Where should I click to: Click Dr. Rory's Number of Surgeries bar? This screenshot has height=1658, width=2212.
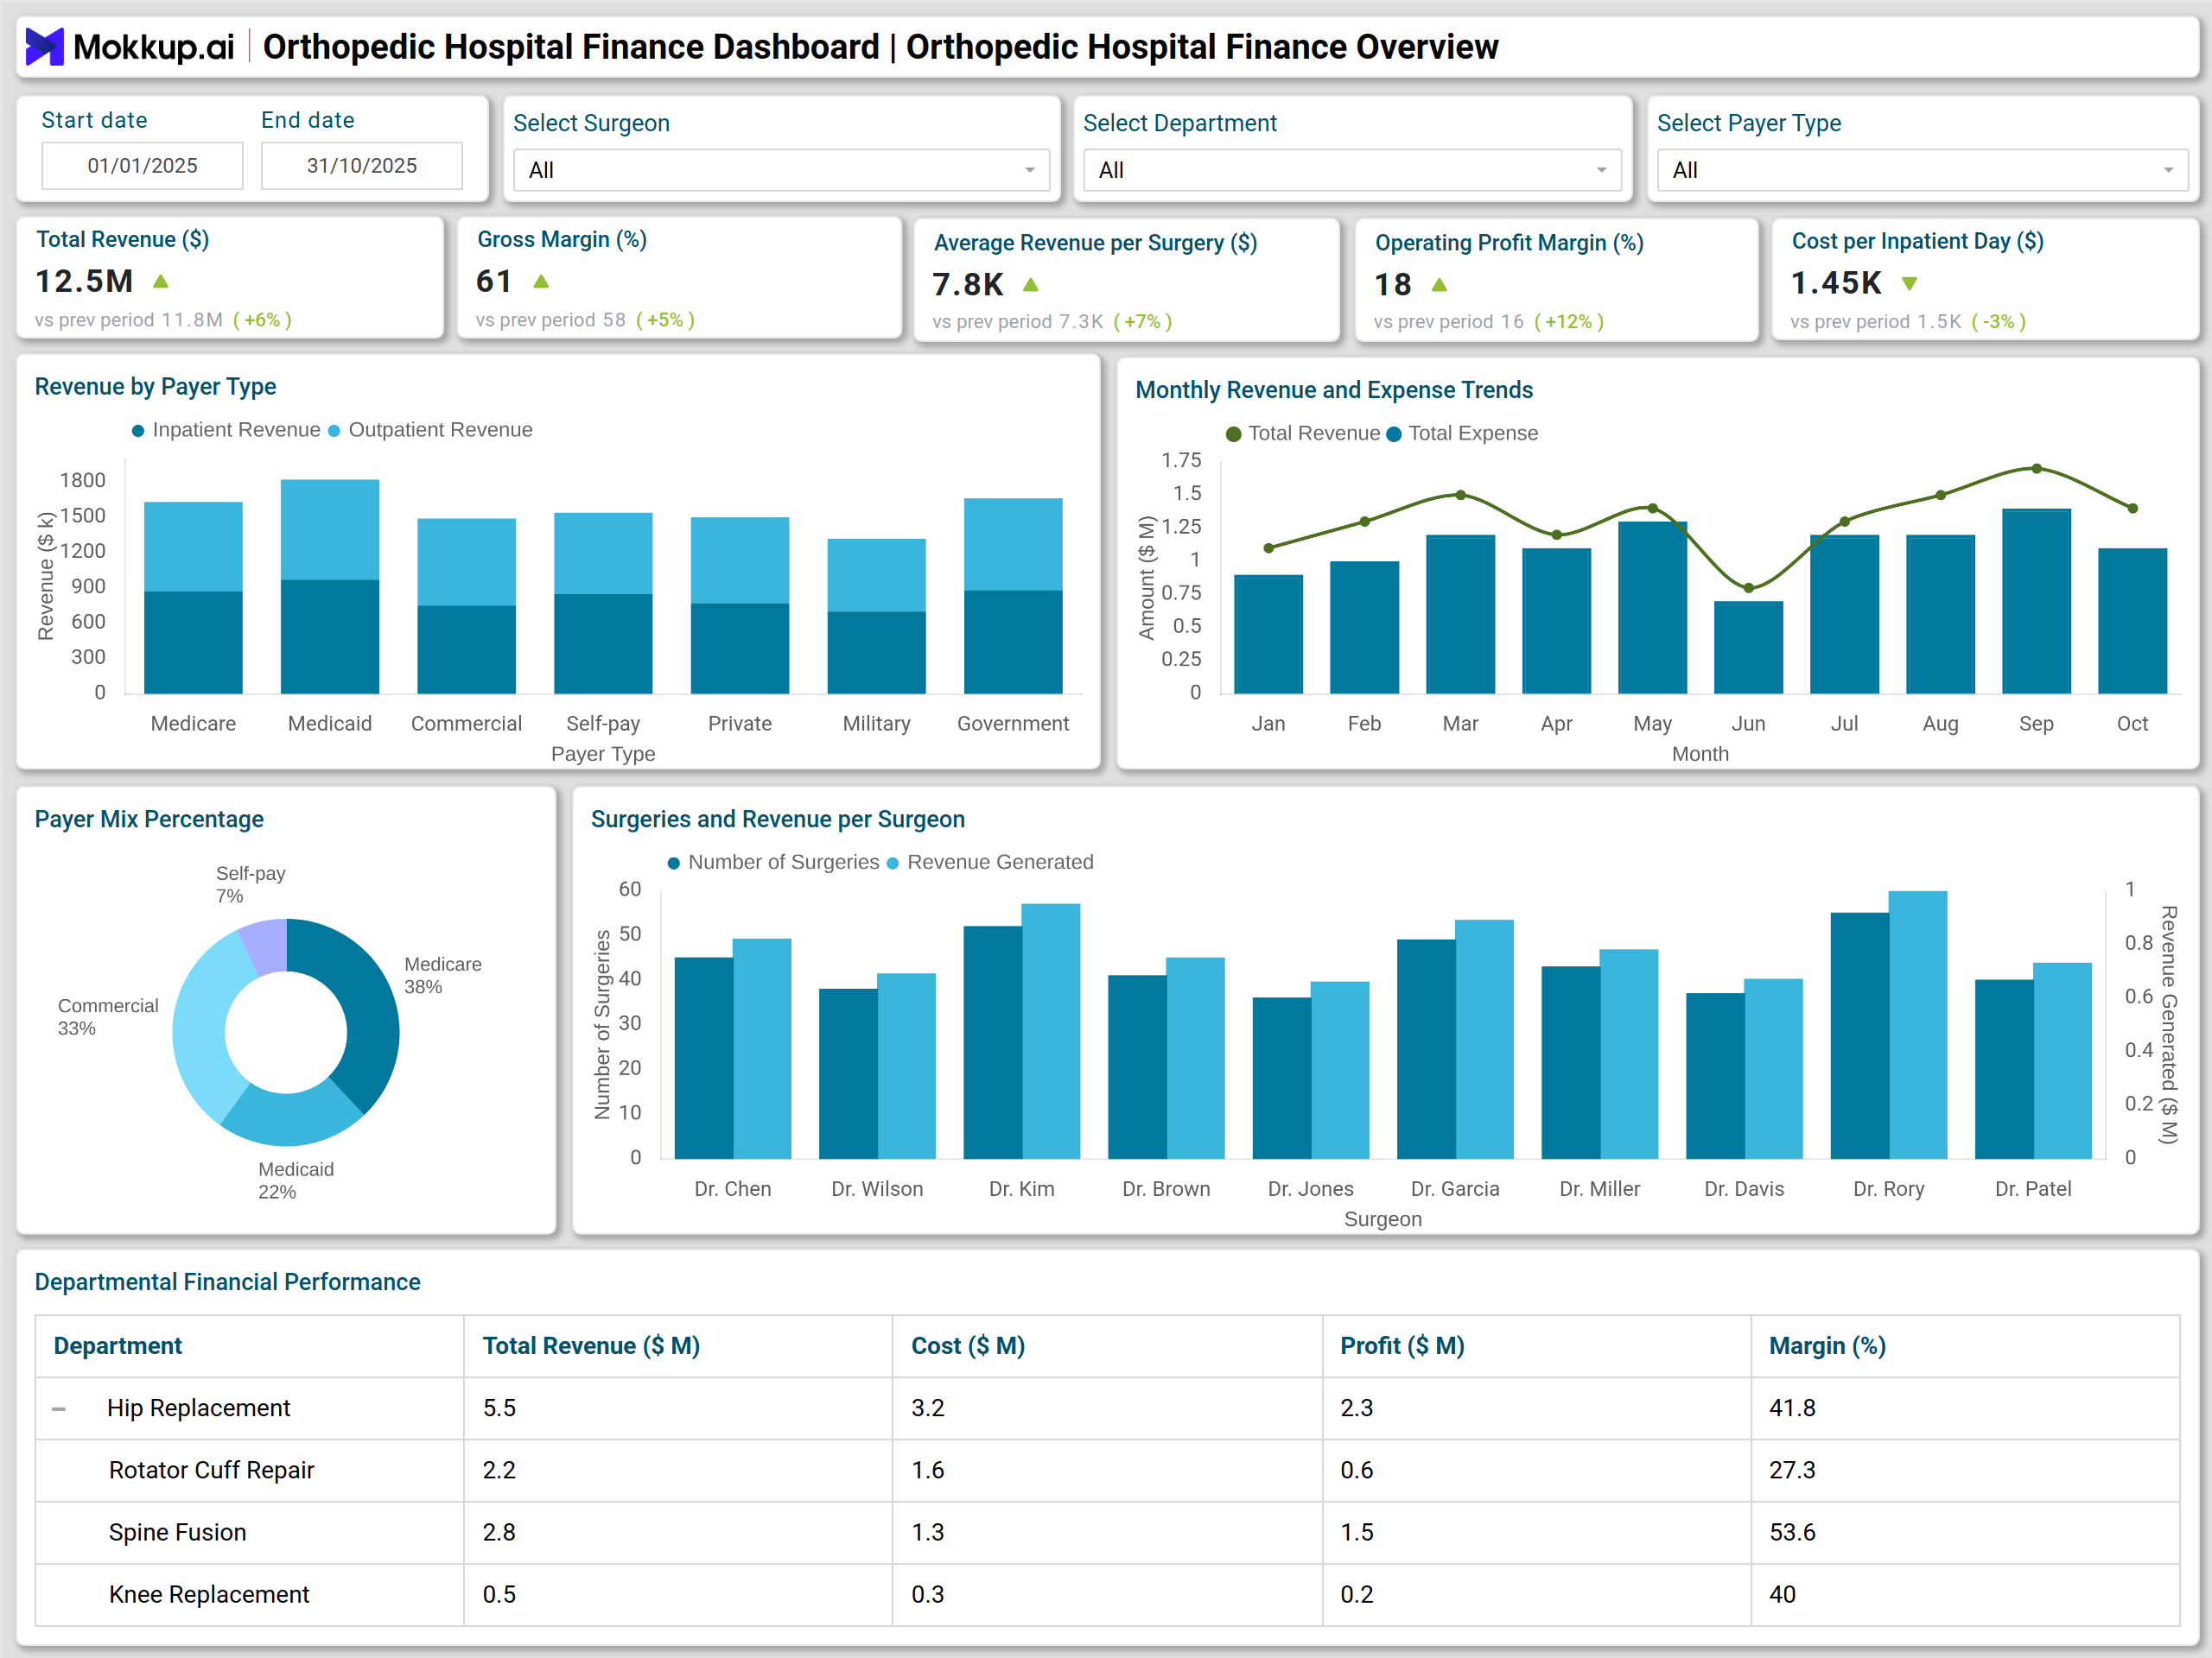pos(1860,1035)
